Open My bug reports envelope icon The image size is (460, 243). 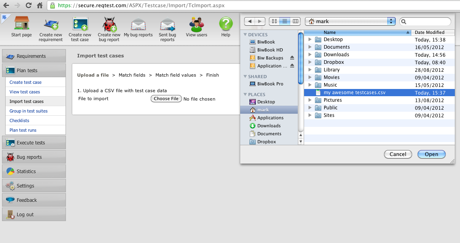[x=138, y=24]
